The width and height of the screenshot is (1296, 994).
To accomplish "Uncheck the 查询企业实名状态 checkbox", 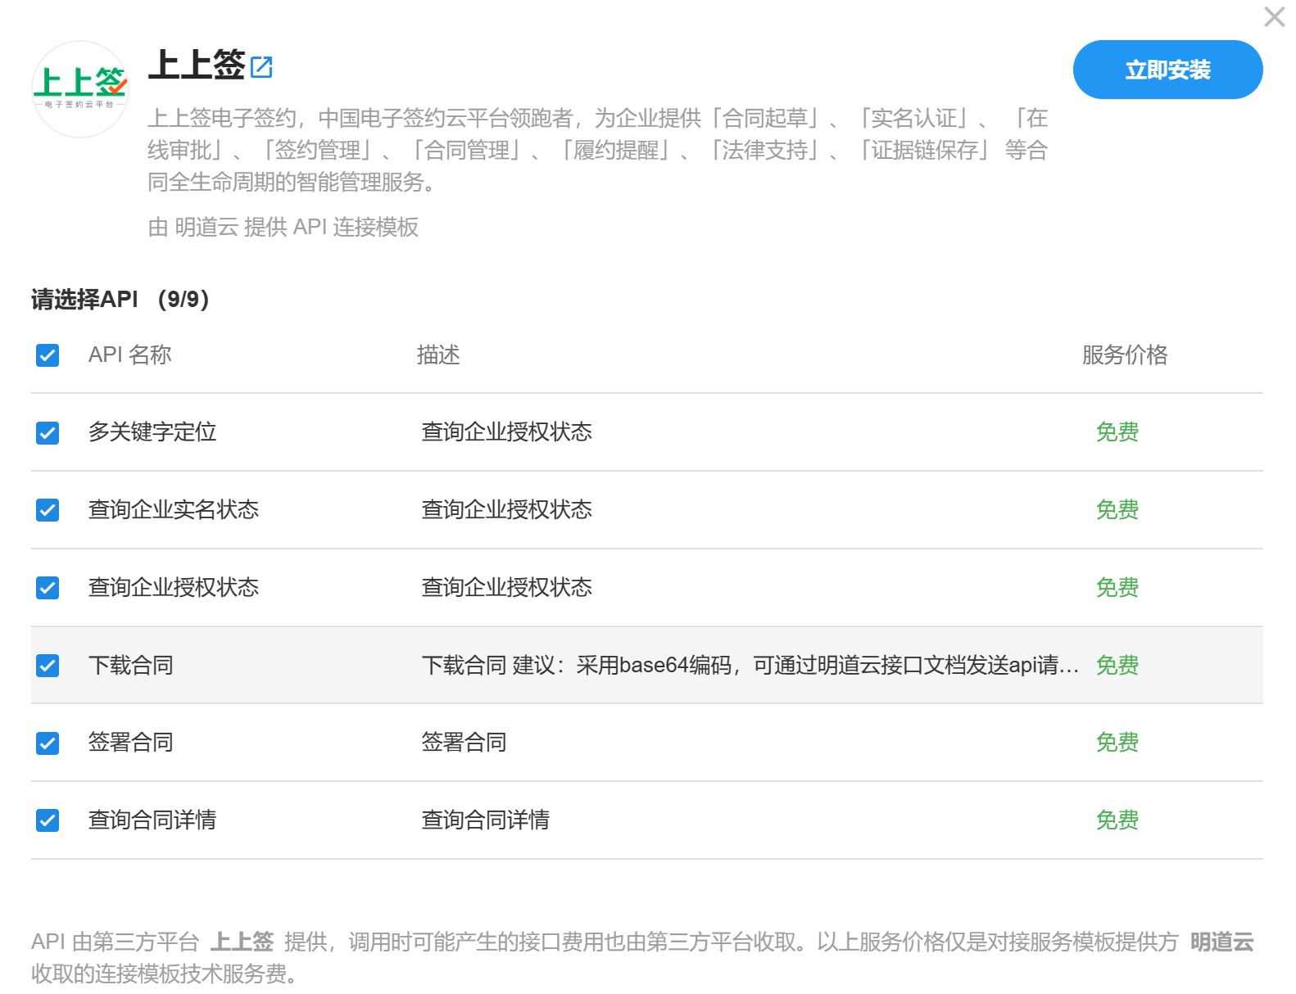I will [48, 510].
